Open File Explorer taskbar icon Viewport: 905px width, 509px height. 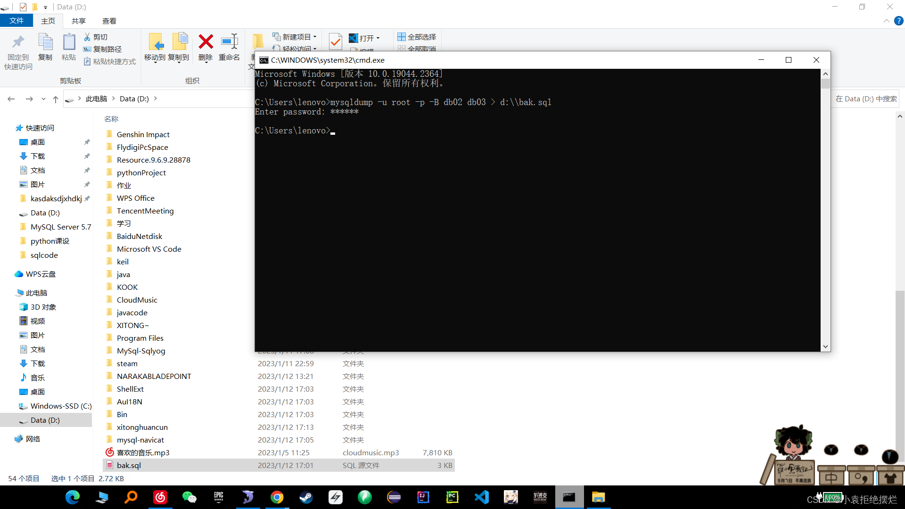pos(599,497)
